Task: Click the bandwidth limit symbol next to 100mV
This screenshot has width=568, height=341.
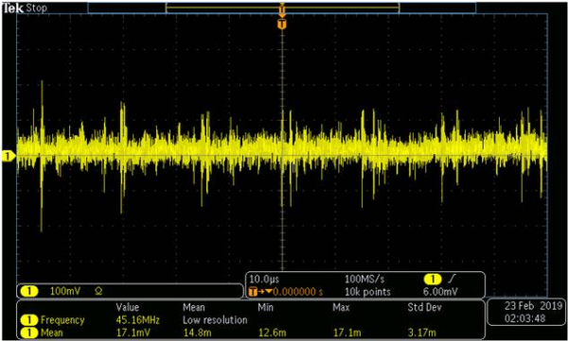Action: (98, 291)
